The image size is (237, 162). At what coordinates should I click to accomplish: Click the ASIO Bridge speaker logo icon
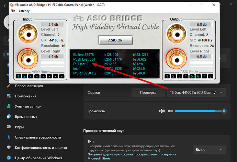78,18
